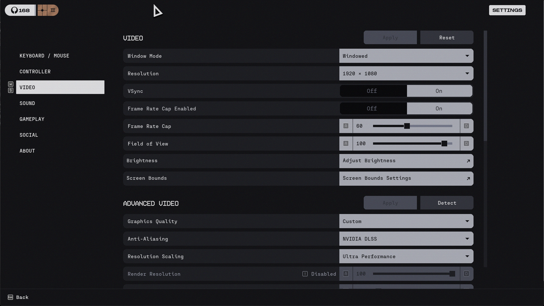This screenshot has width=544, height=306.
Task: Click the Esc key icon beside Back
Action: (x=10, y=297)
